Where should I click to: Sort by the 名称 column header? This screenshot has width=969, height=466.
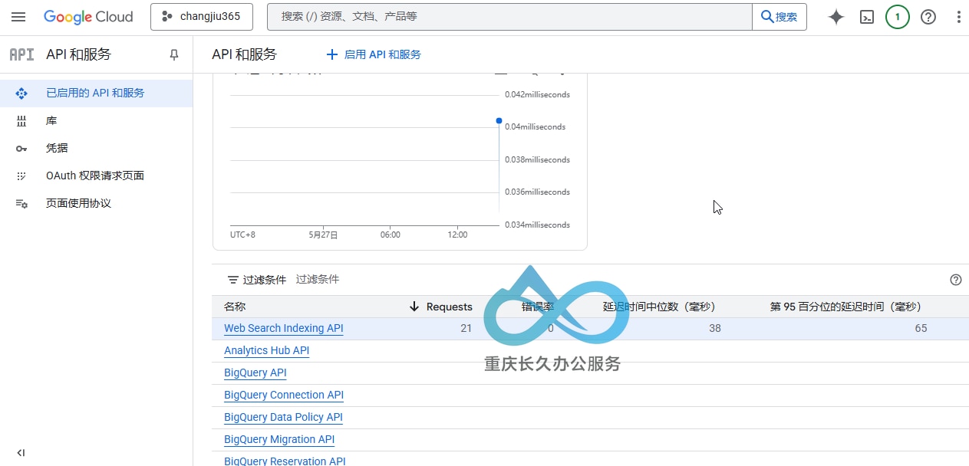[235, 307]
